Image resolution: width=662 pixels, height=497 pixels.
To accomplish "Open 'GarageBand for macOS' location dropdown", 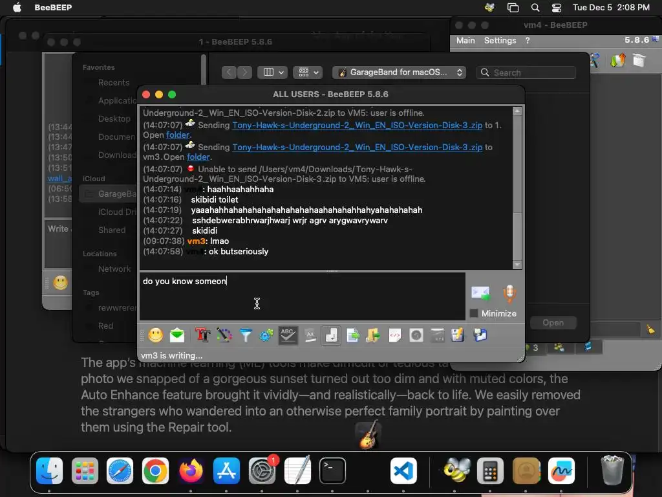I will (400, 72).
